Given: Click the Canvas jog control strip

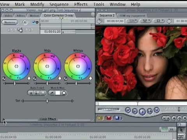Looking at the screenshot, I should coord(109,109).
